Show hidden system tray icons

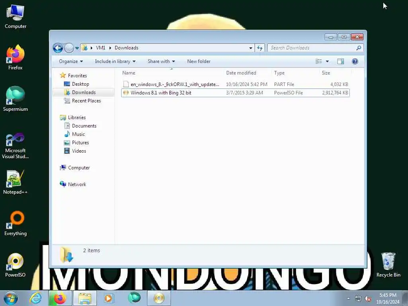click(348, 299)
